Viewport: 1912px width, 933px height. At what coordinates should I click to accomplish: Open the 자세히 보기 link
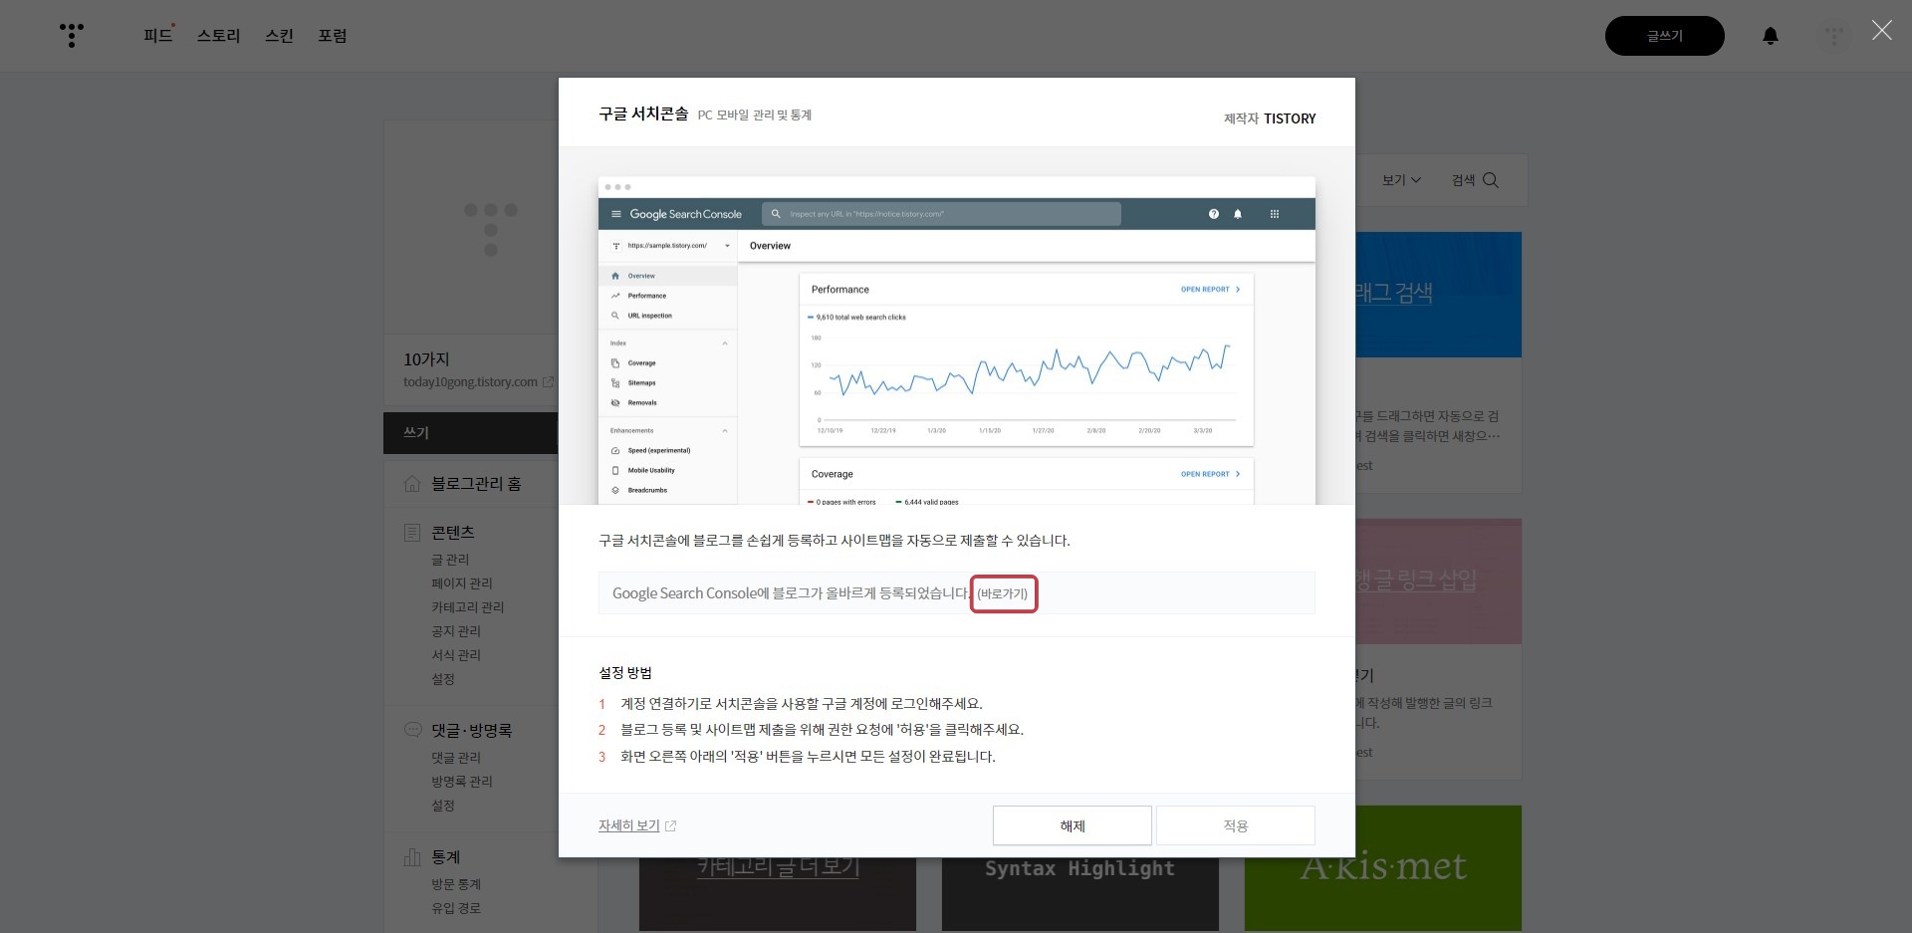pos(628,825)
